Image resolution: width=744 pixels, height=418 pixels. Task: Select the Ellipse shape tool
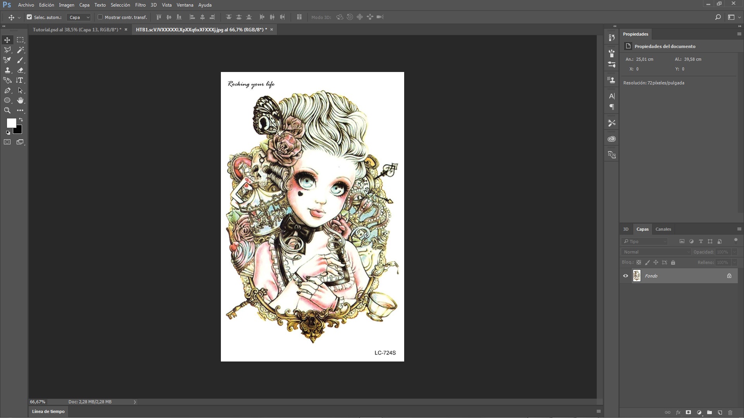(x=7, y=100)
